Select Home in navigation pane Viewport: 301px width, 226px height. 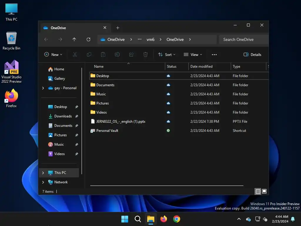coord(59,69)
